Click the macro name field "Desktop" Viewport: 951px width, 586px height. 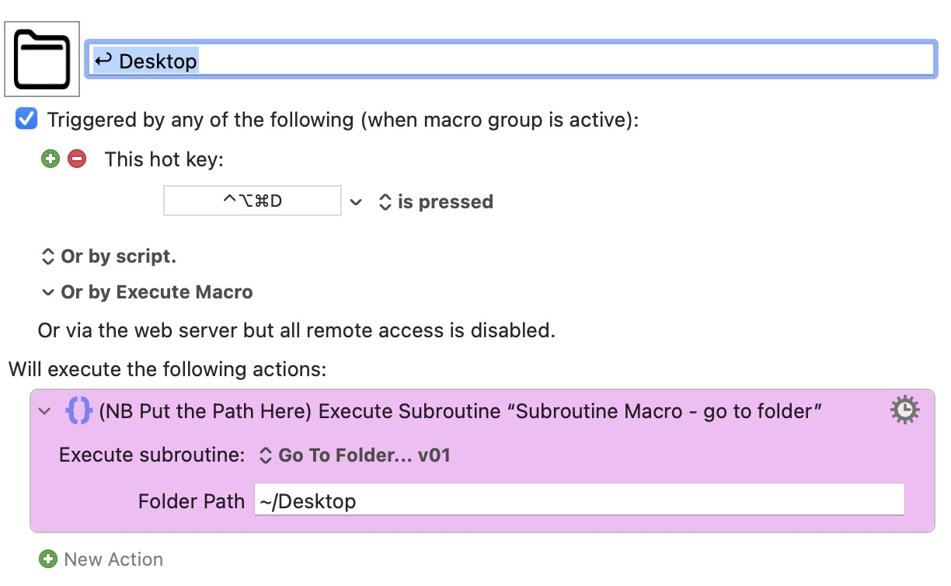tap(509, 60)
